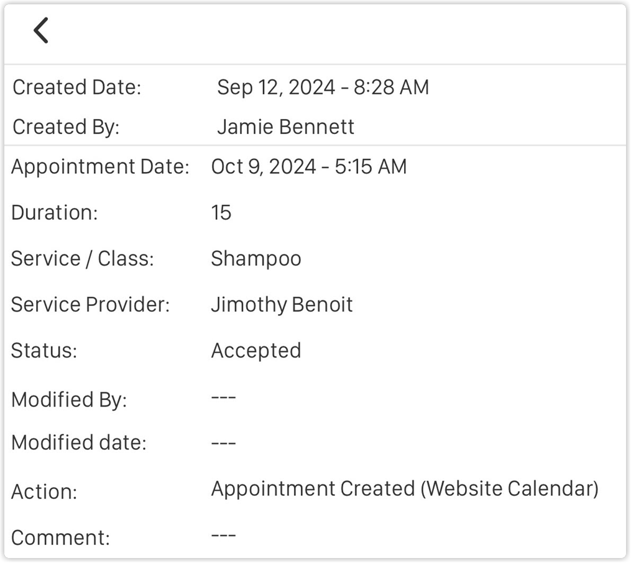Tap the back arrow icon
The height and width of the screenshot is (563, 631).
41,30
